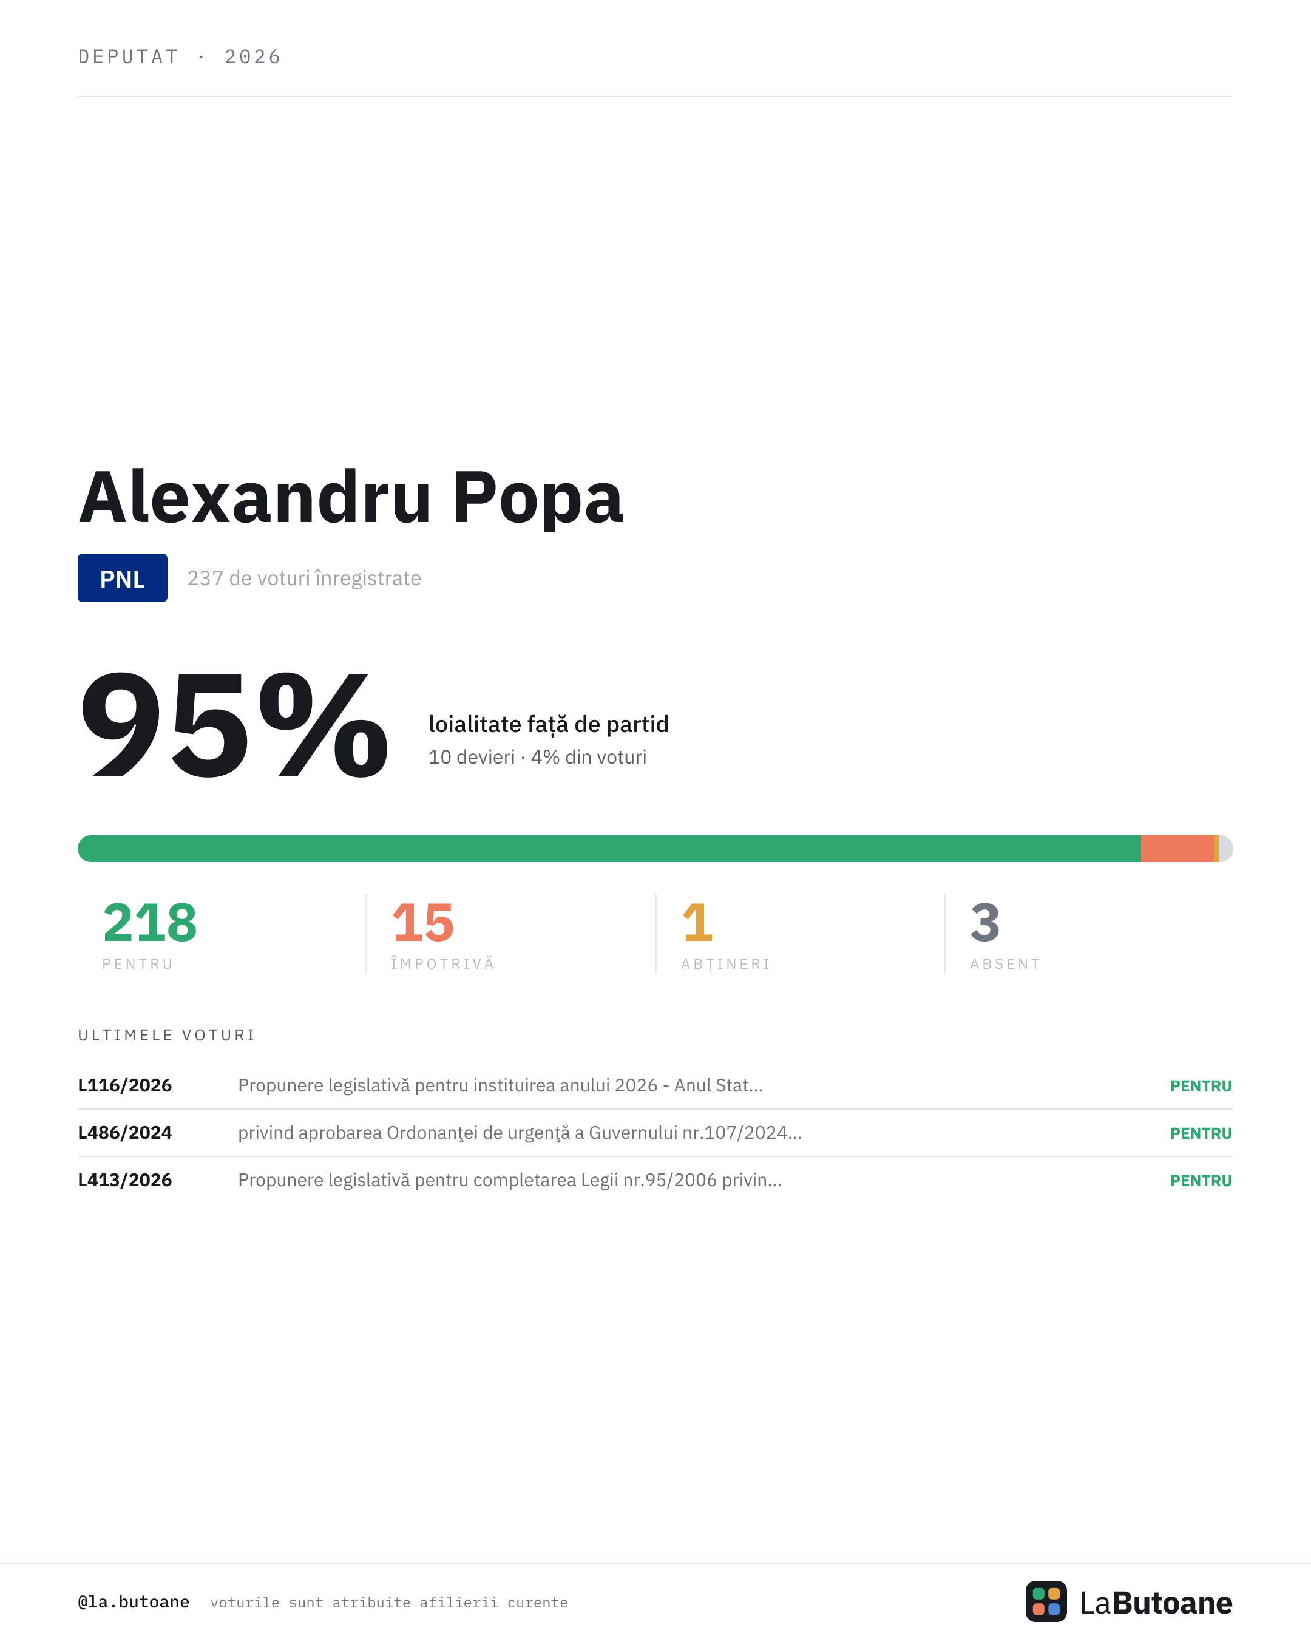Click the PNL party badge

coord(123,578)
